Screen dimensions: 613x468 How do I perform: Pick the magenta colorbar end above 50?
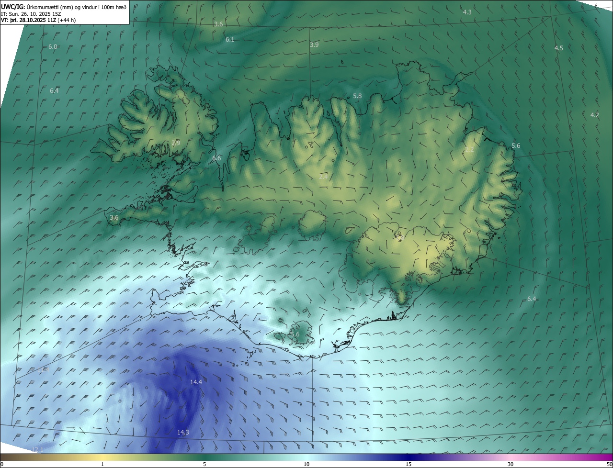click(608, 457)
